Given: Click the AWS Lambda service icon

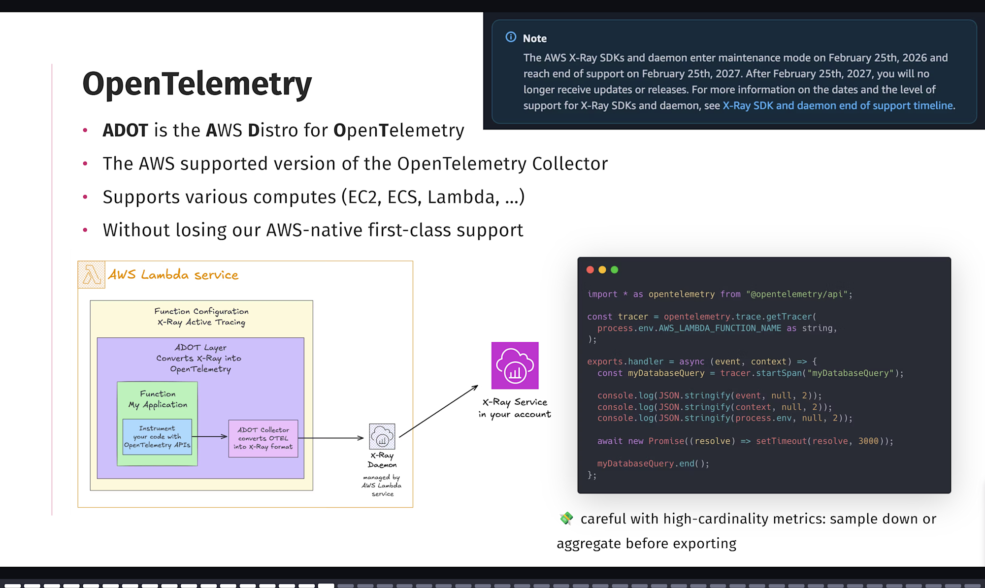Looking at the screenshot, I should pyautogui.click(x=91, y=274).
